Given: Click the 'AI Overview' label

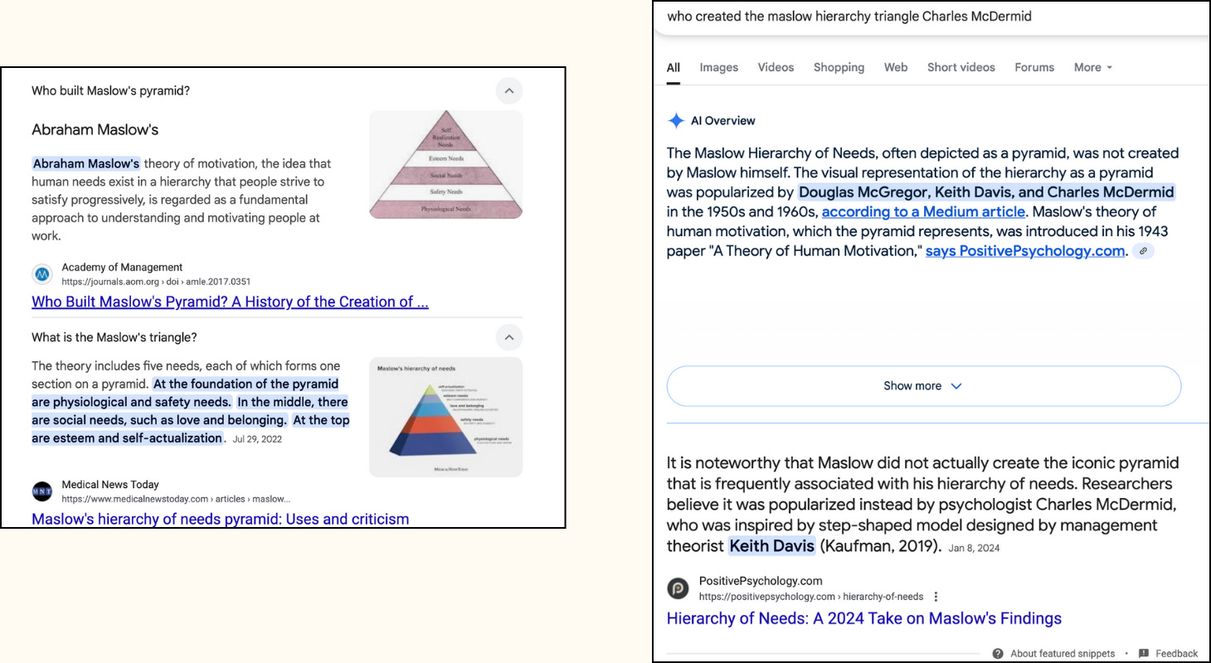Looking at the screenshot, I should point(722,121).
